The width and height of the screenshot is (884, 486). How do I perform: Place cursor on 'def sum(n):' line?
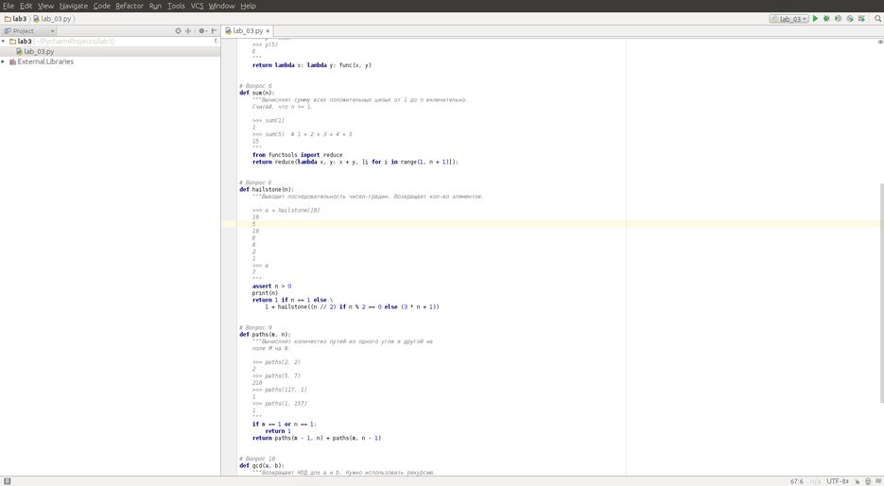click(x=256, y=93)
